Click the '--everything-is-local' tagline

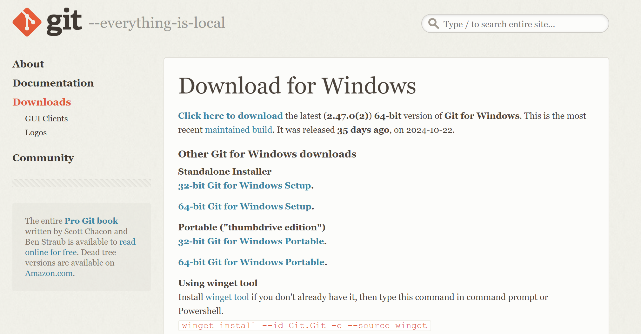click(x=157, y=23)
